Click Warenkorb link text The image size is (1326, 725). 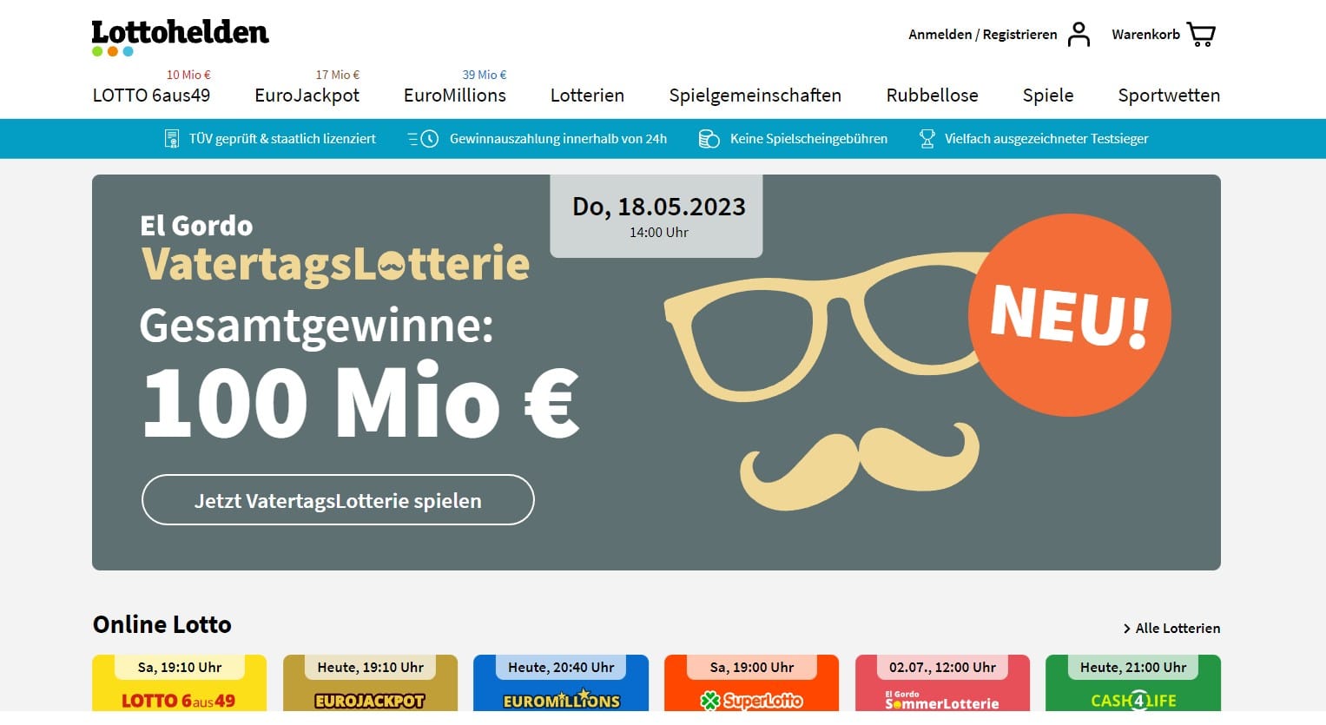[1145, 35]
